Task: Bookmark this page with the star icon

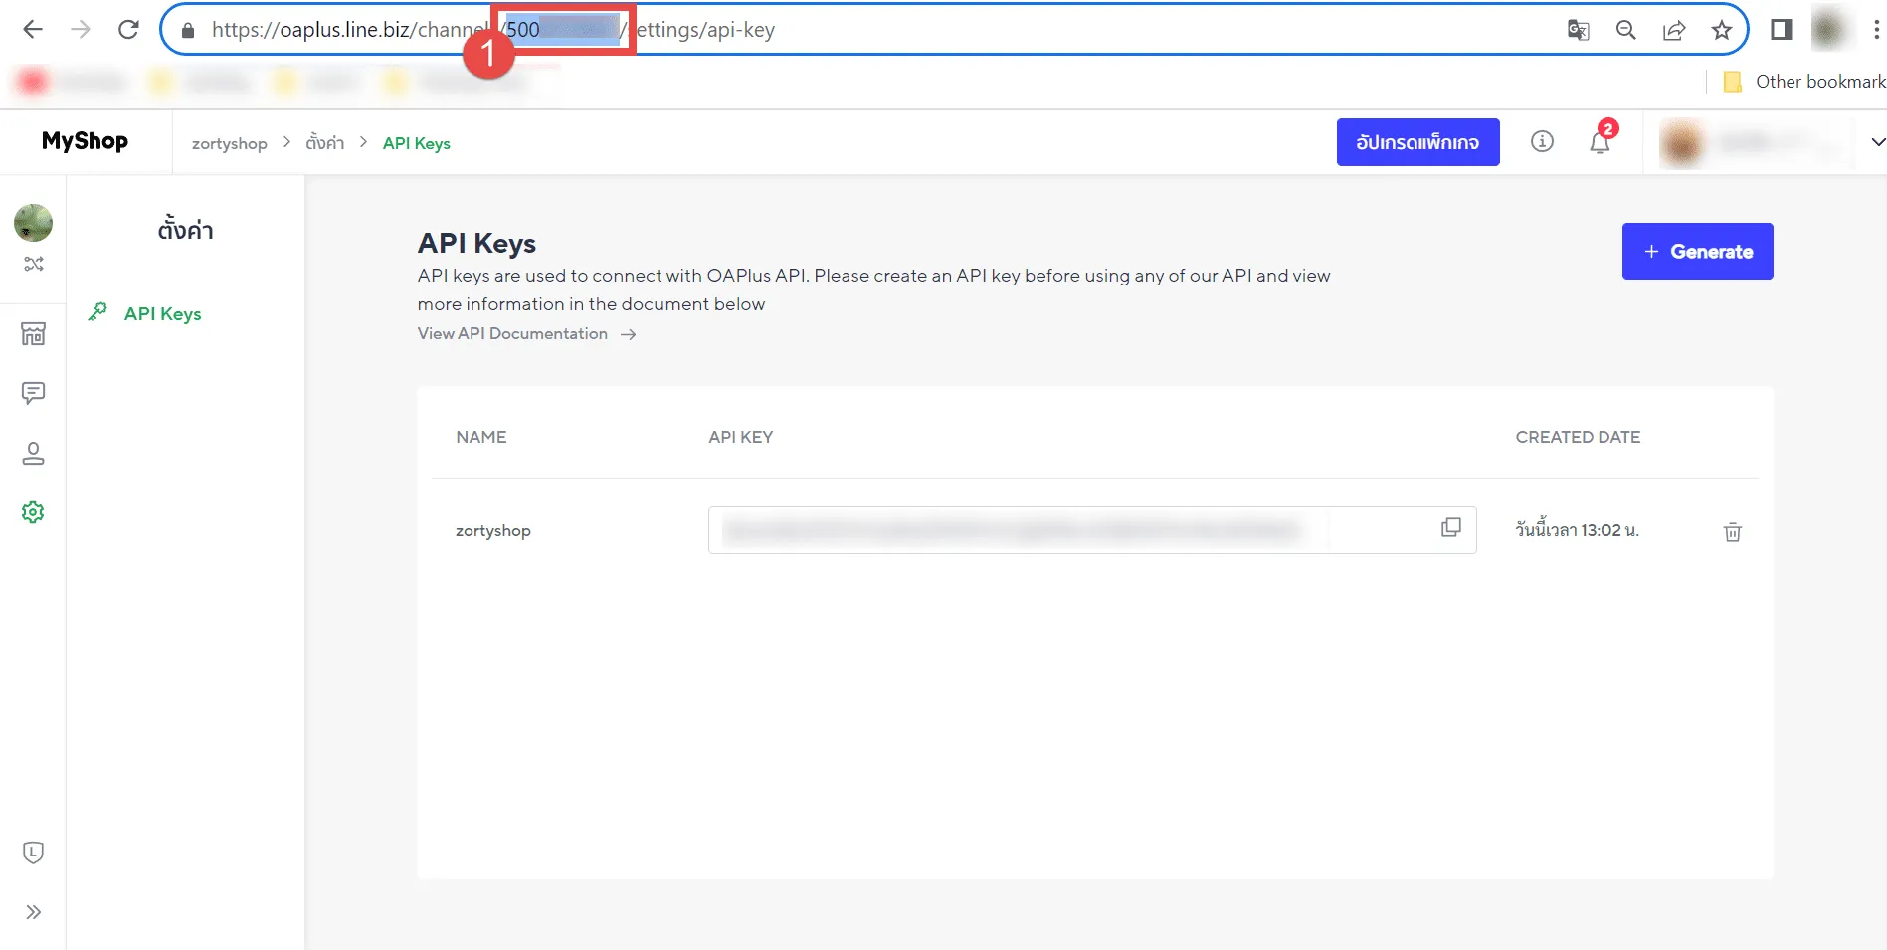Action: point(1721,30)
